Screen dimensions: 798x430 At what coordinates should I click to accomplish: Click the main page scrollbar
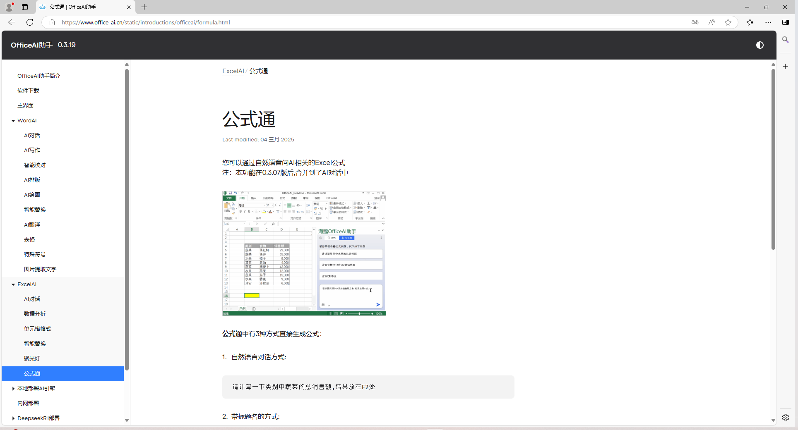[x=773, y=159]
